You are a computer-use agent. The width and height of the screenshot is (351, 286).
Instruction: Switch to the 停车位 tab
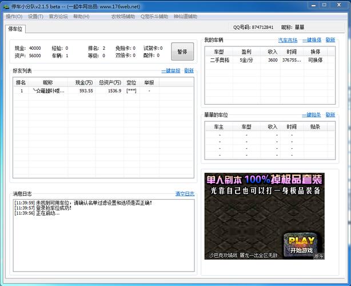(x=16, y=28)
